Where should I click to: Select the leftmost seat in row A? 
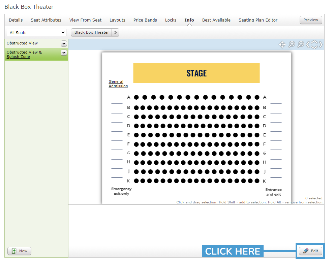click(137, 97)
